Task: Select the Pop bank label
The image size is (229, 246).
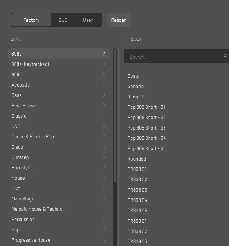Action: click(15, 230)
